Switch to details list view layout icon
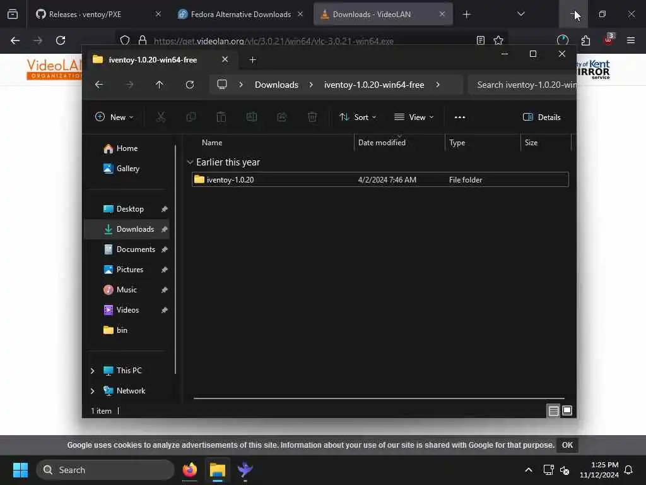This screenshot has height=485, width=646. tap(553, 410)
